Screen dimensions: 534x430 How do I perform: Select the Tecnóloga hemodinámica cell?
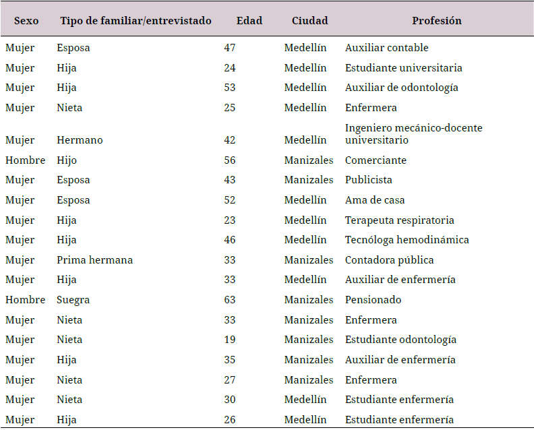click(x=407, y=240)
